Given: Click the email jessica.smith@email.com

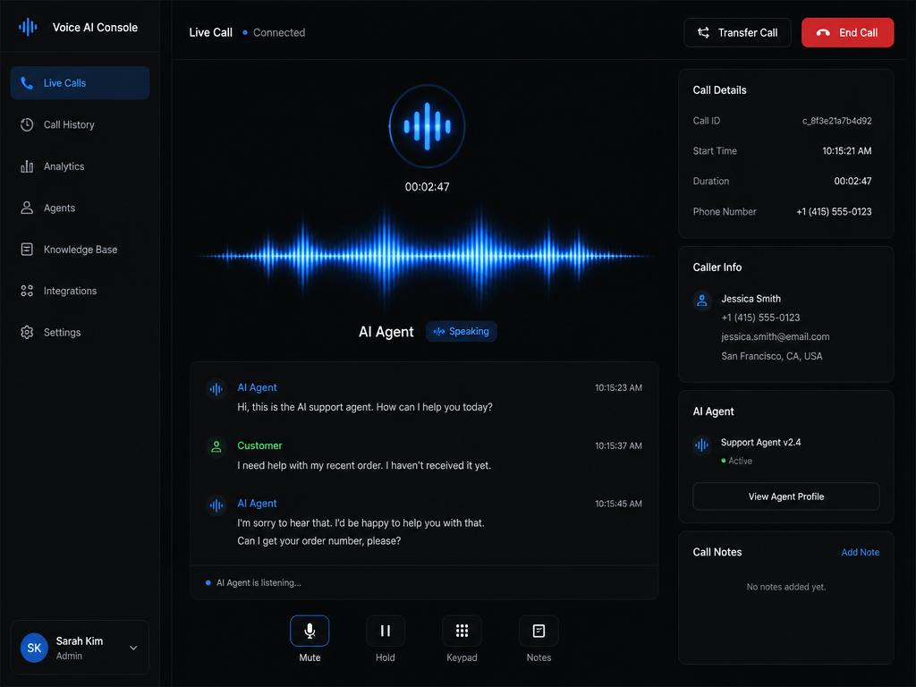Looking at the screenshot, I should (x=776, y=336).
